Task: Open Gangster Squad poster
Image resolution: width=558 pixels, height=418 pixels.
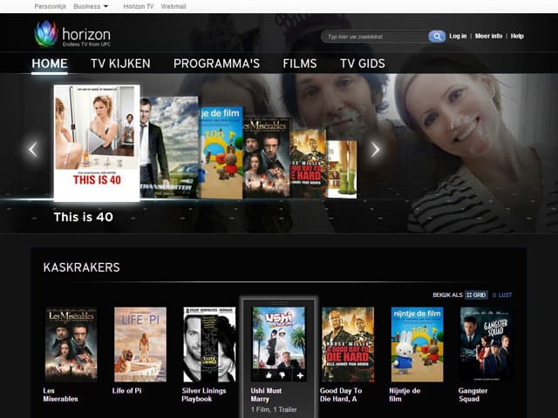Action: [487, 345]
